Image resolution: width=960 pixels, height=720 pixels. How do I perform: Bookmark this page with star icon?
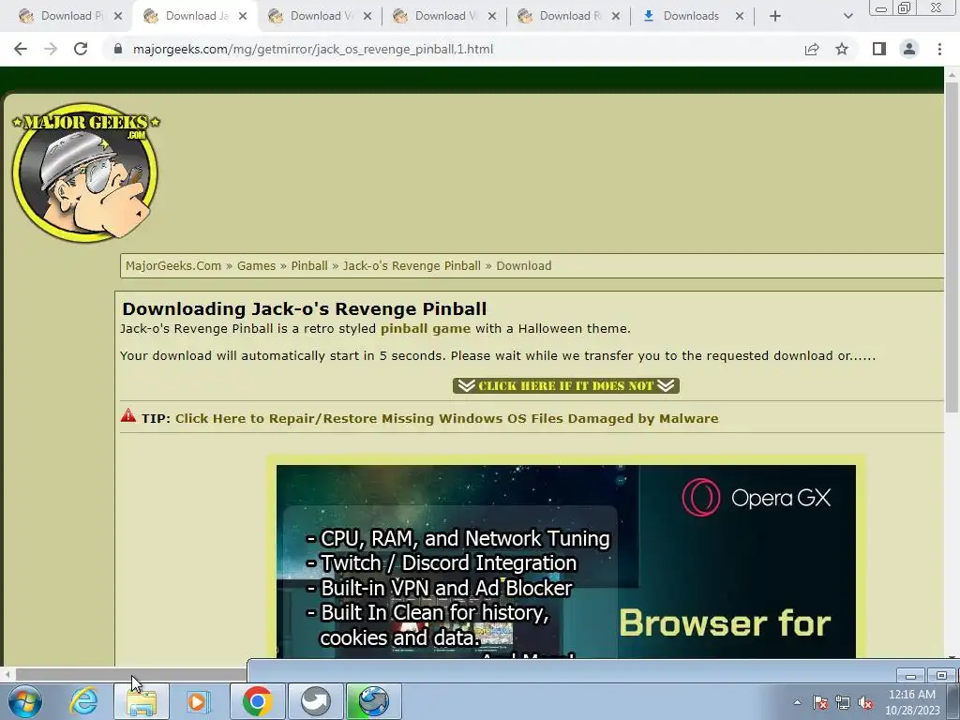pyautogui.click(x=842, y=49)
